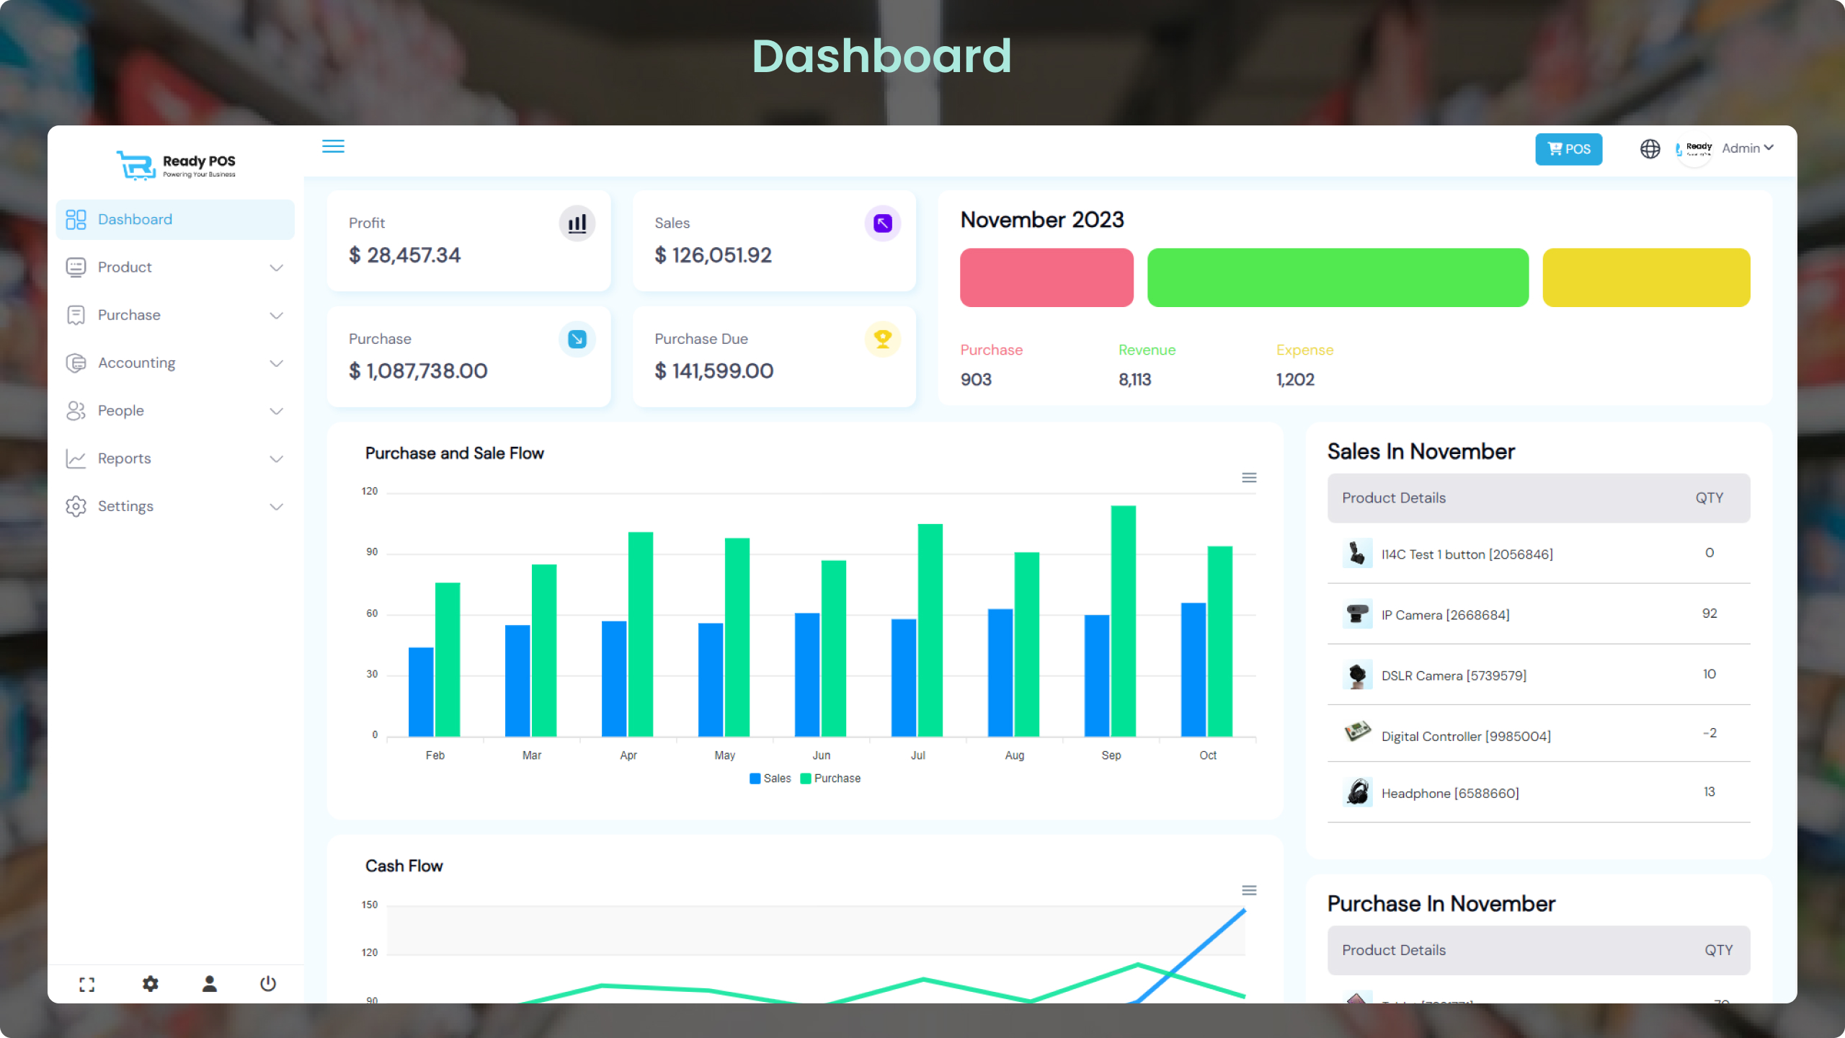Click the blue POS button
This screenshot has height=1038, width=1845.
[x=1568, y=149]
